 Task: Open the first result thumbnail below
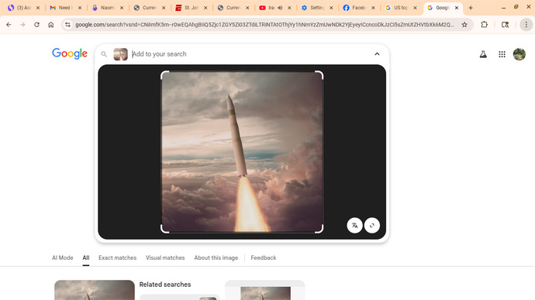[95, 290]
